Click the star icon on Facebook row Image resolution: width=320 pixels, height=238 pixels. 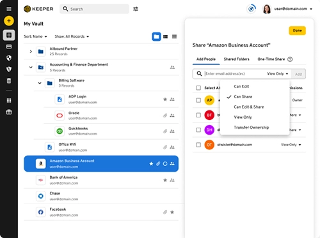coord(172,212)
